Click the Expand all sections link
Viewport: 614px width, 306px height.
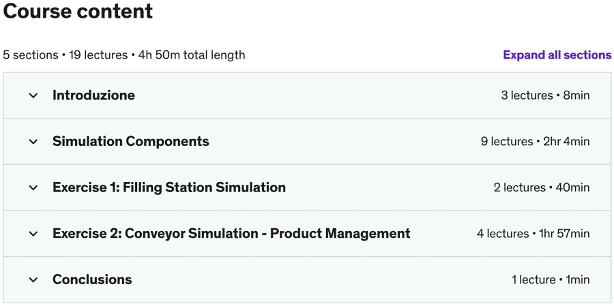point(557,55)
